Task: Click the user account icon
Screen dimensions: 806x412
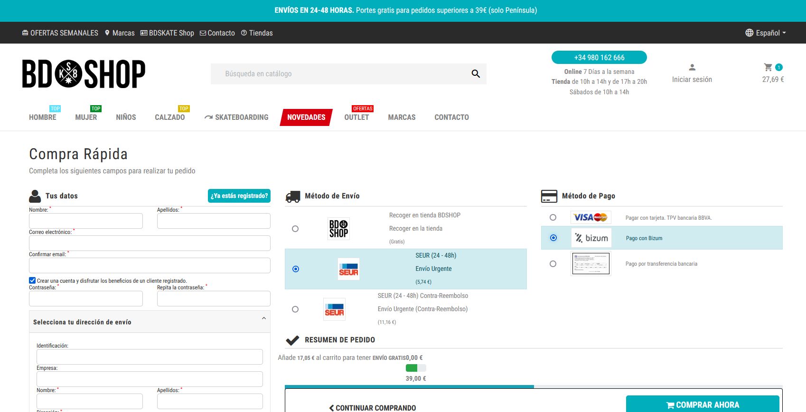Action: [x=692, y=67]
